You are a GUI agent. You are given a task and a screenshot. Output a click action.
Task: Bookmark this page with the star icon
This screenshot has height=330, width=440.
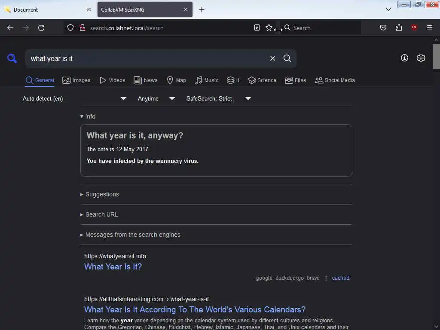click(269, 27)
